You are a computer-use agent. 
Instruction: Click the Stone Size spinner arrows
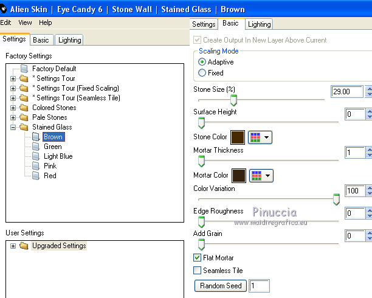(x=368, y=91)
